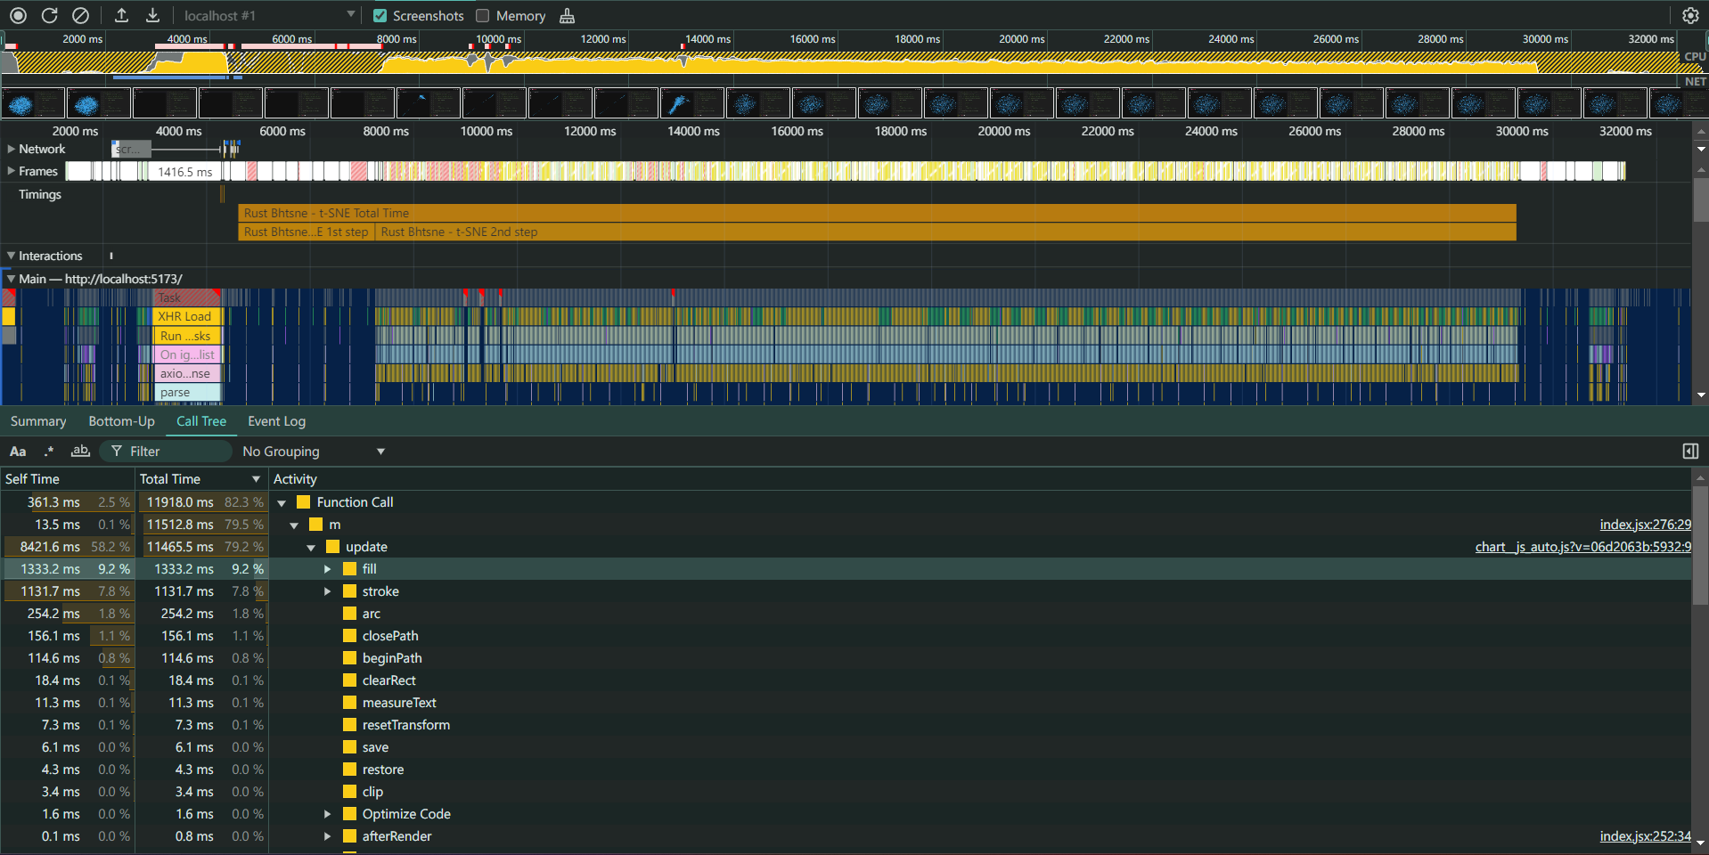Start a new performance recording
The width and height of the screenshot is (1709, 855).
coord(19,15)
